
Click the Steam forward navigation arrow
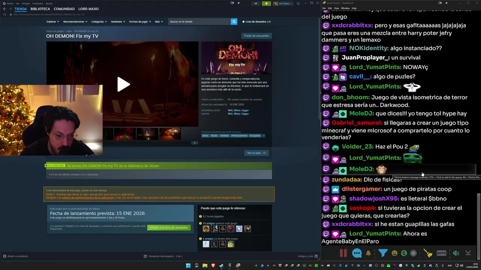pyautogui.click(x=10, y=9)
